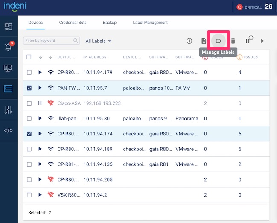Switch to the Credential Sets tab
The image size is (277, 223).
click(73, 23)
